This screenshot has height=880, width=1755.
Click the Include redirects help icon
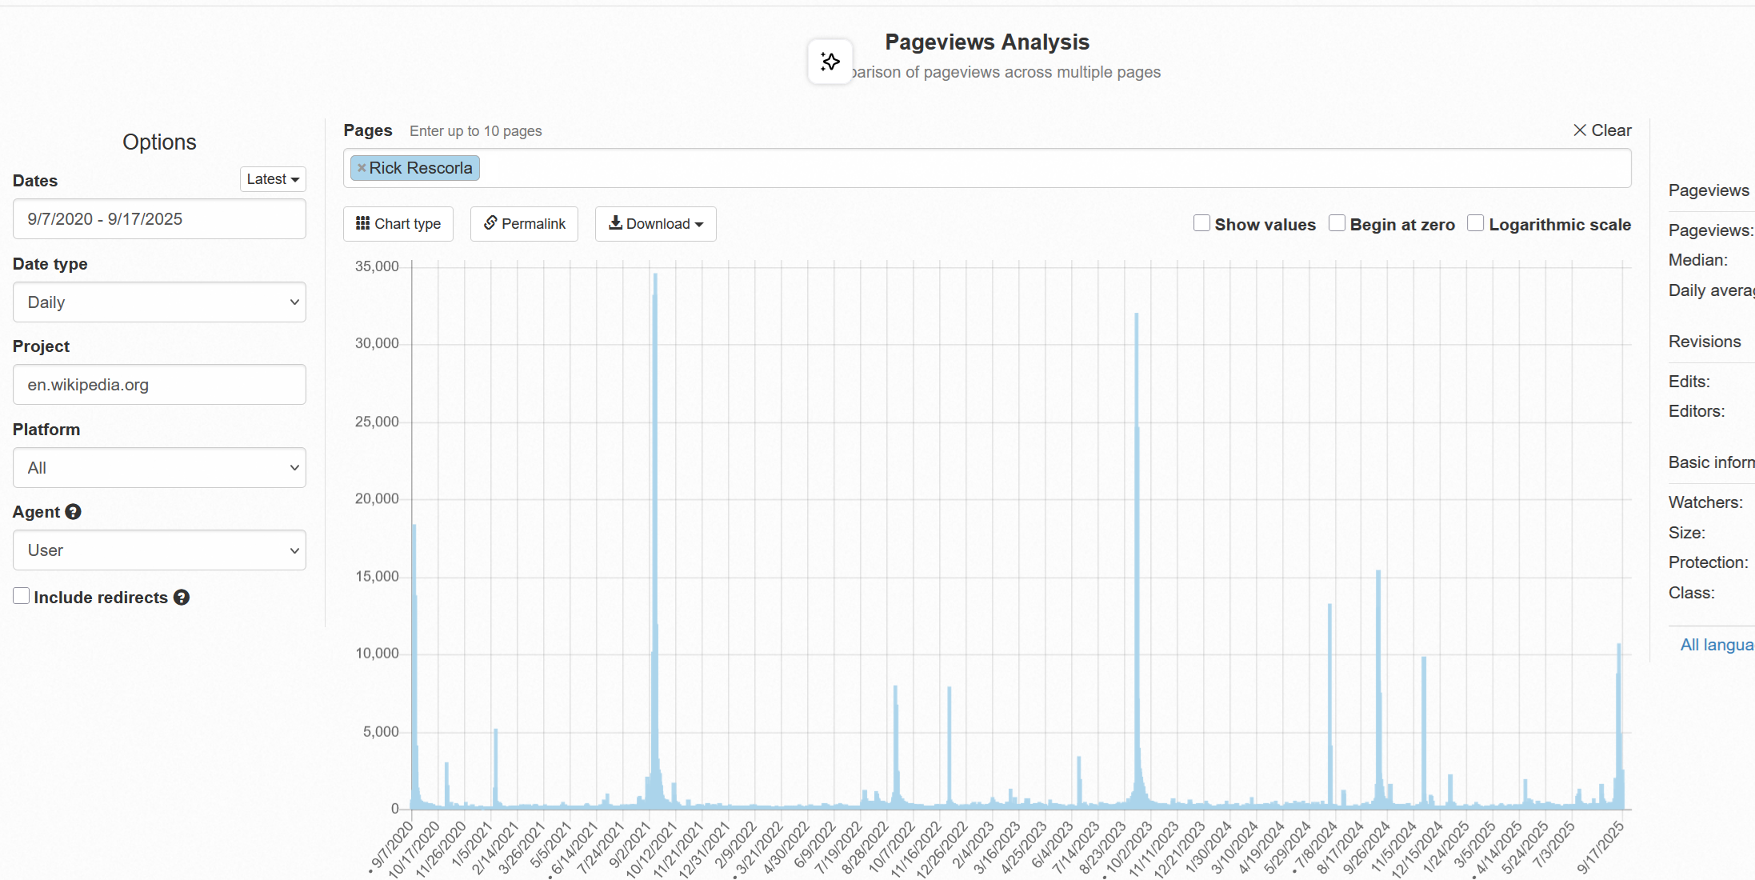[x=182, y=598]
